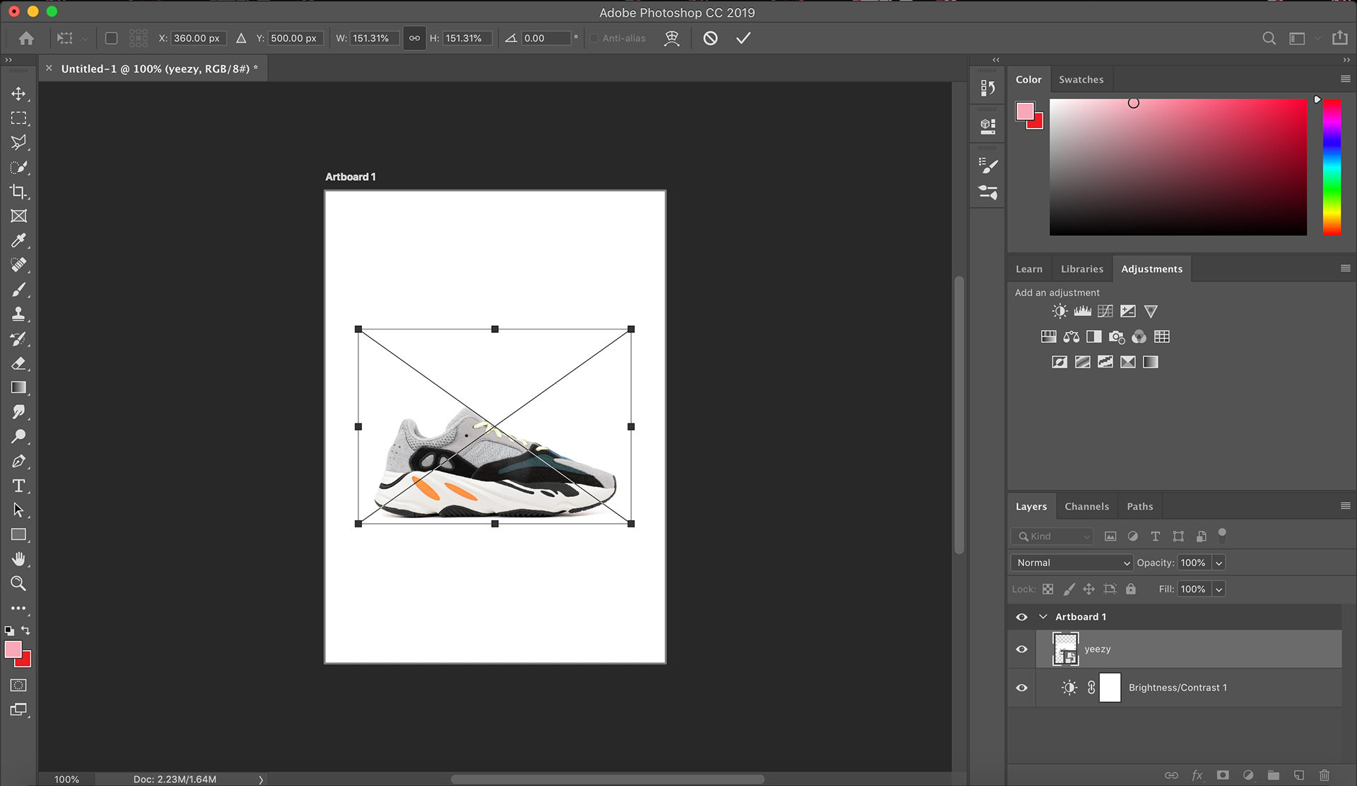
Task: Select the Polygonal Lasso tool
Action: click(x=18, y=143)
